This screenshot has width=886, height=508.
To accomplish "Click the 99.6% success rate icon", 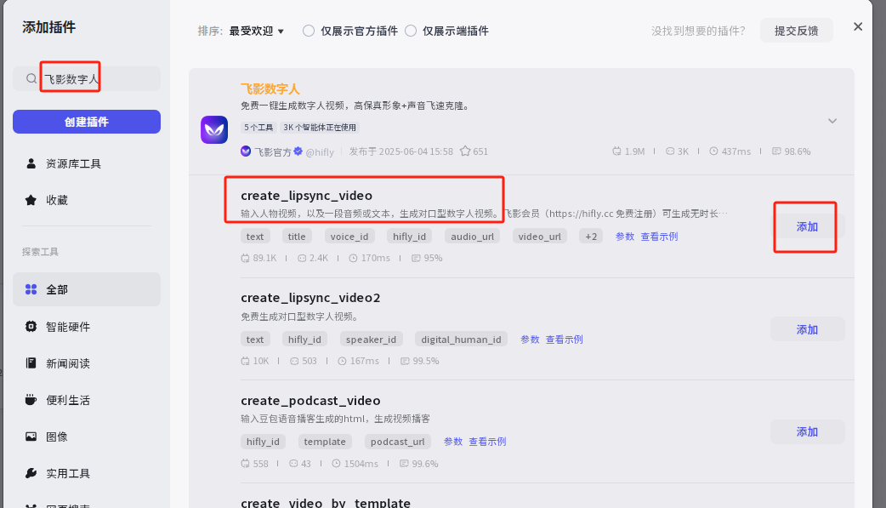I will (404, 463).
